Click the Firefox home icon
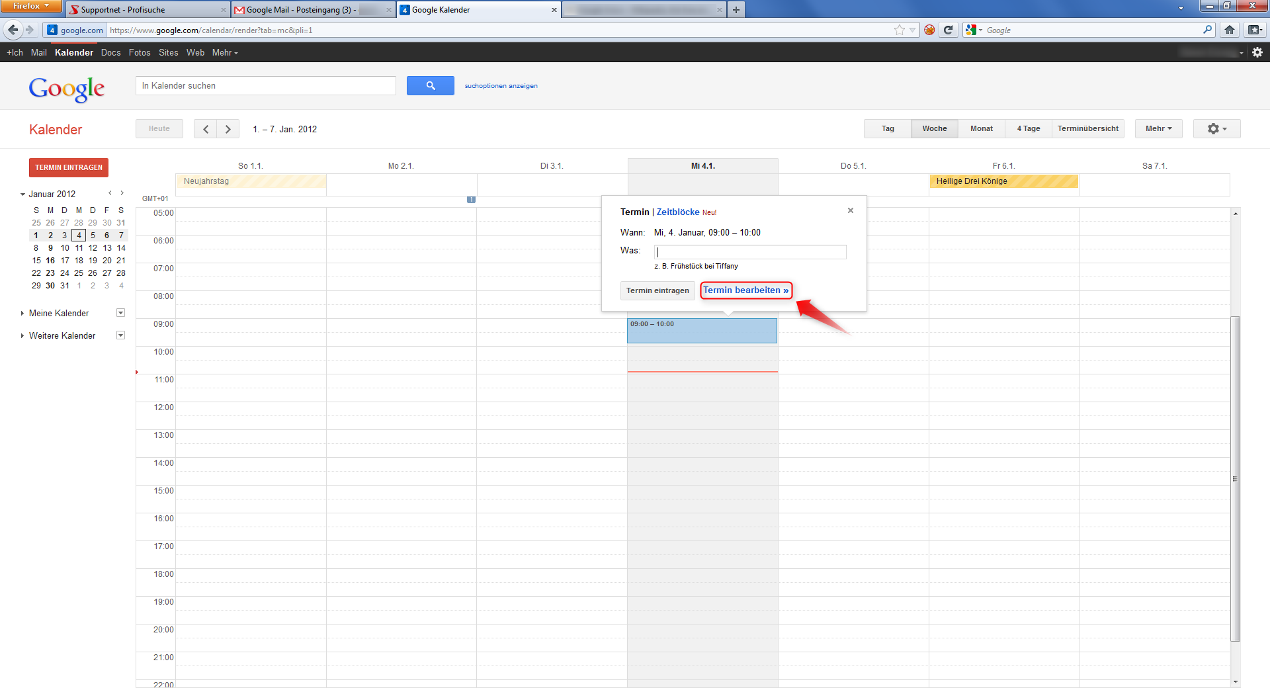 coord(1230,30)
